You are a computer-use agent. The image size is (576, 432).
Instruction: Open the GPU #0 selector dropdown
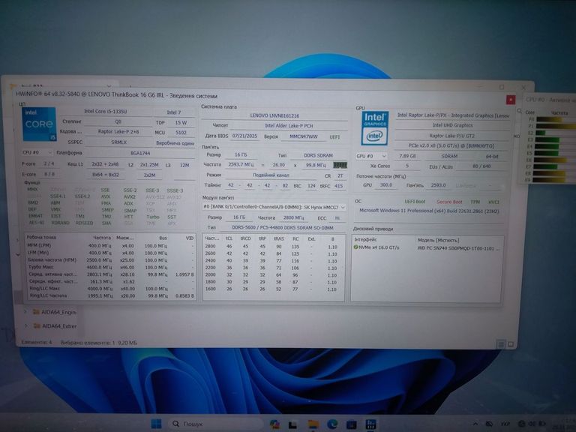click(x=371, y=156)
